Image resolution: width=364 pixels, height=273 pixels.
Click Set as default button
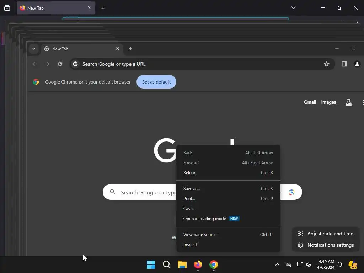click(156, 82)
